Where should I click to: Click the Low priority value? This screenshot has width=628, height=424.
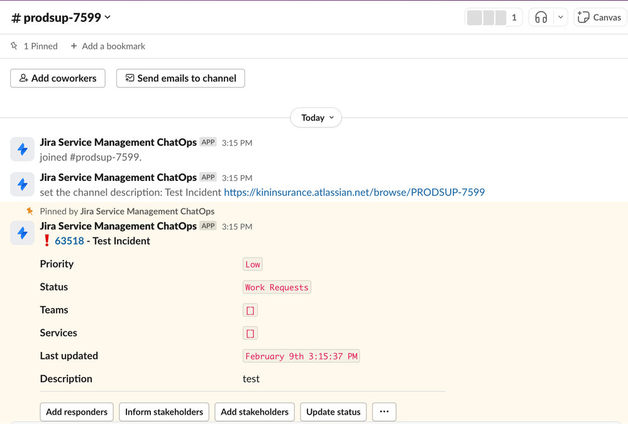tap(253, 264)
